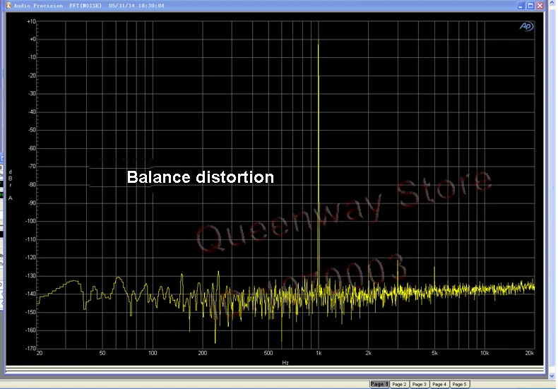Click the '1k' frequency axis label
This screenshot has height=389, width=558.
tap(319, 353)
